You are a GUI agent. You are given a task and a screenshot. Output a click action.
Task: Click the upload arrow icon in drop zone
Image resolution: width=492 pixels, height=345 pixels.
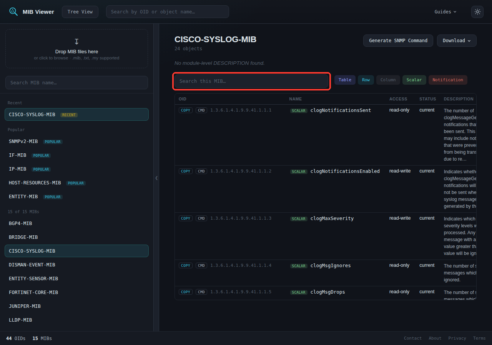click(76, 41)
